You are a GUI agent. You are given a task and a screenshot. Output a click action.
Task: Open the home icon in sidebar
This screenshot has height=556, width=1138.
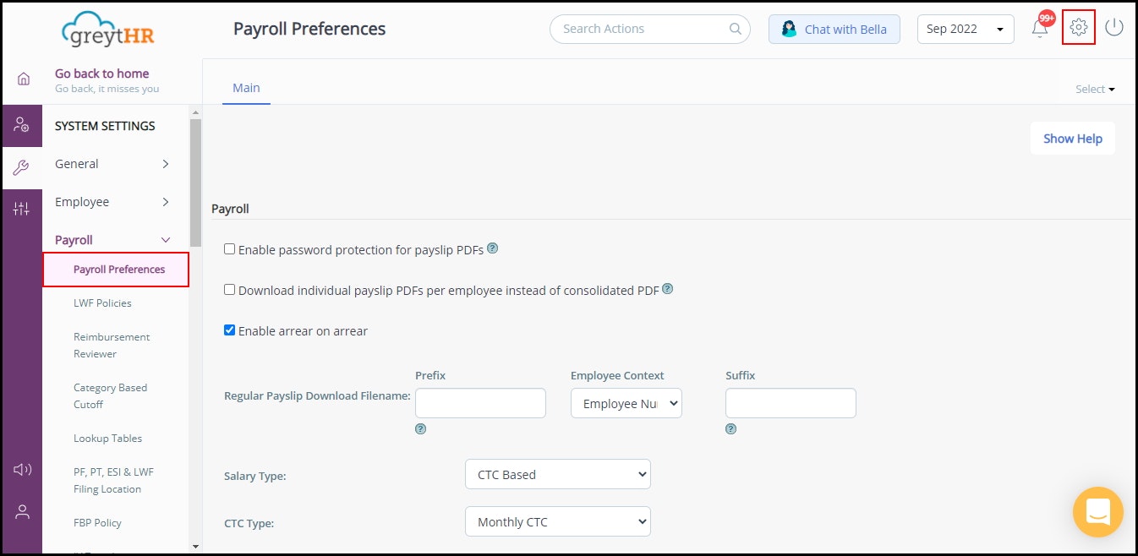pyautogui.click(x=23, y=79)
